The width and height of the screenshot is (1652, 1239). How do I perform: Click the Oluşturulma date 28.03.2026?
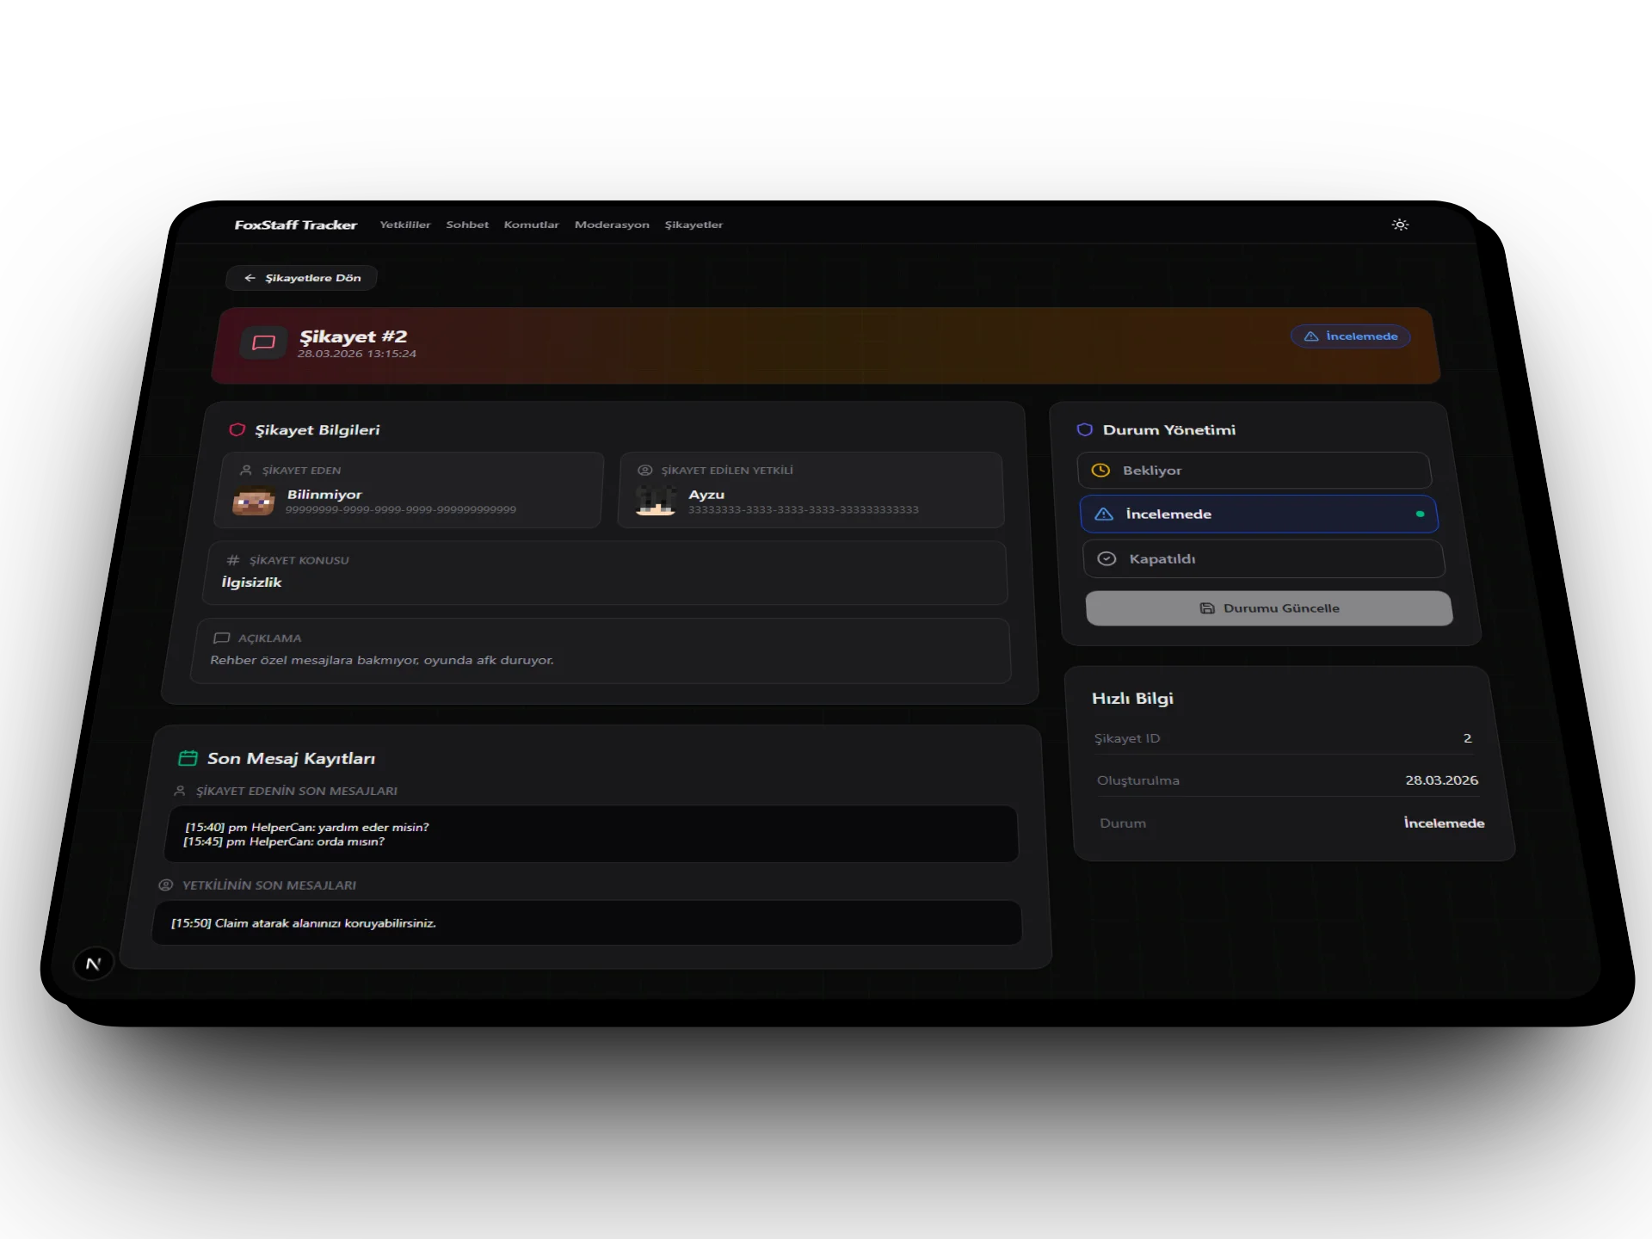[x=1442, y=780]
